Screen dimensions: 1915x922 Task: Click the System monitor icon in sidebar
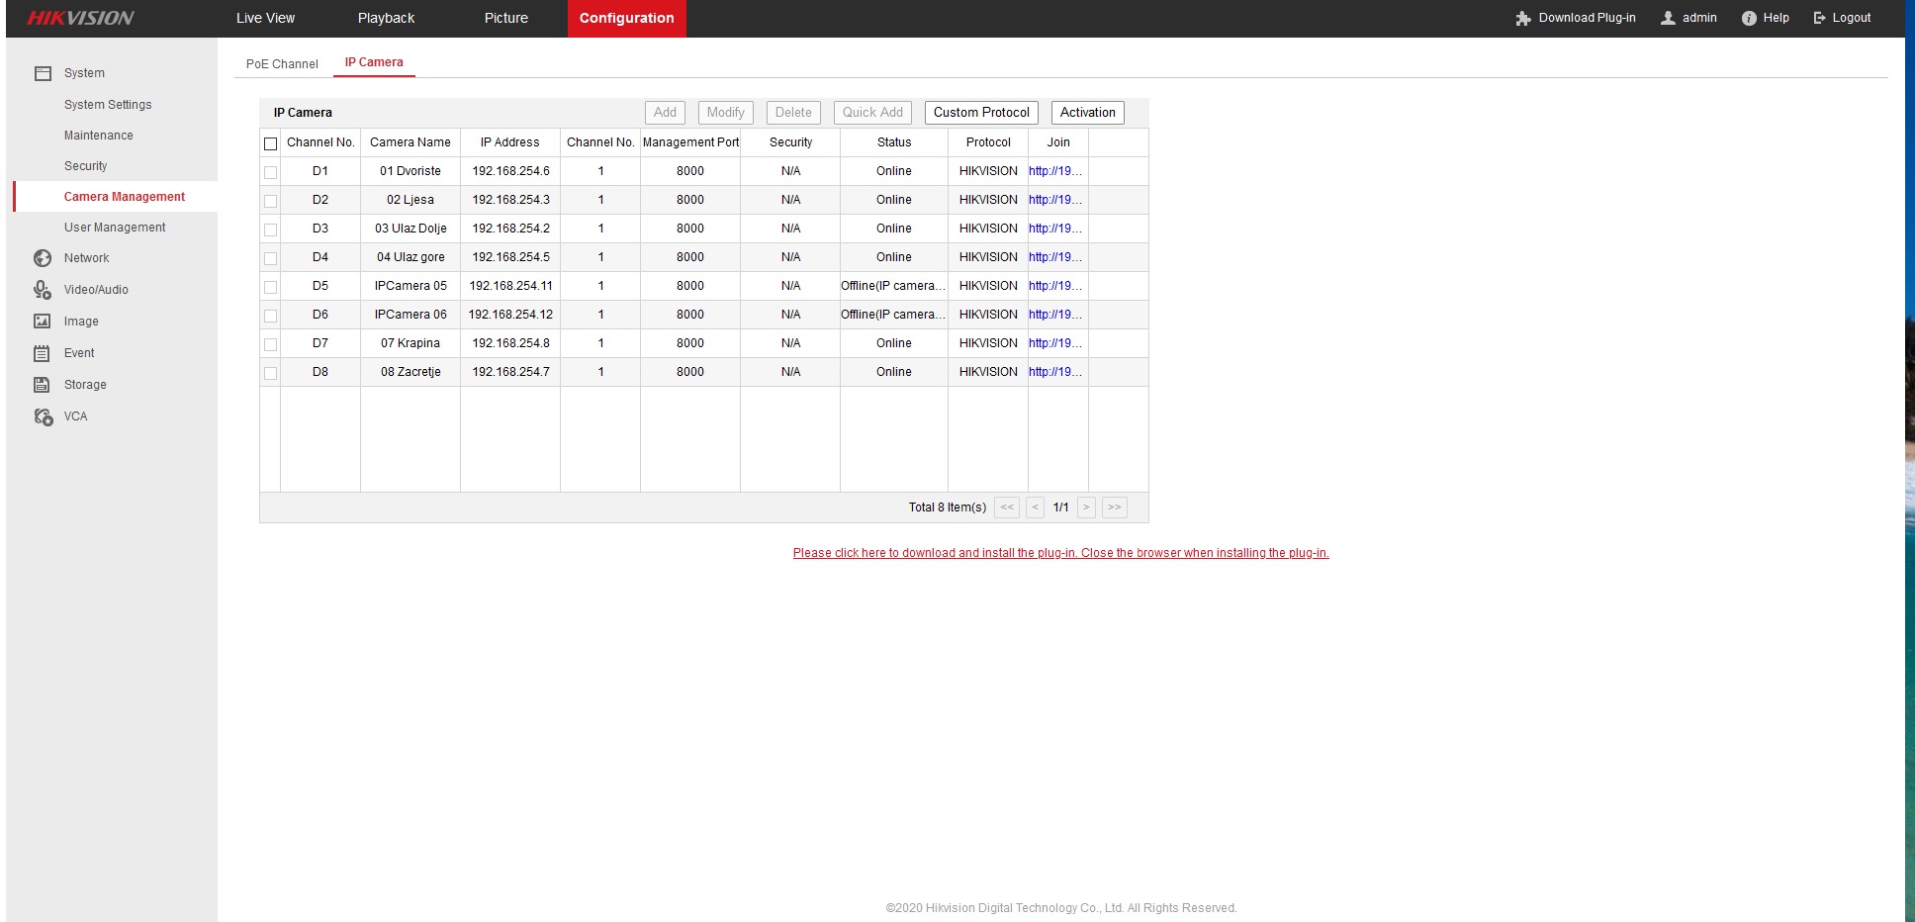(x=43, y=73)
